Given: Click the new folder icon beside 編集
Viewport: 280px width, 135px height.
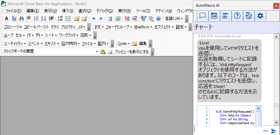Looking at the screenshot, I should [134, 44].
